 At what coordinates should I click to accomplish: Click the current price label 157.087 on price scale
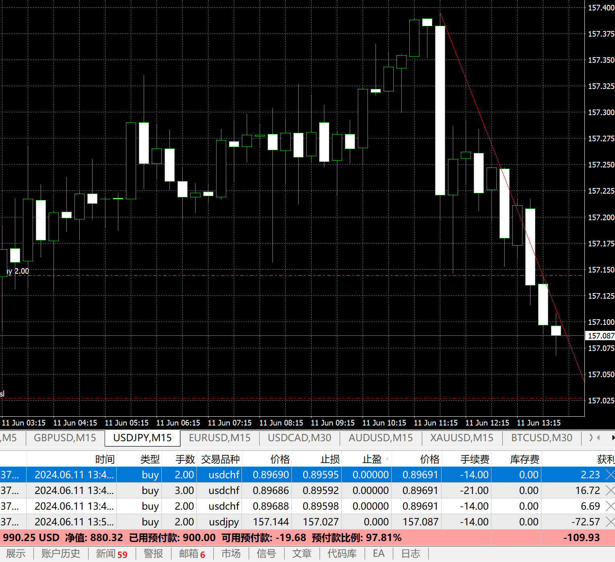600,336
